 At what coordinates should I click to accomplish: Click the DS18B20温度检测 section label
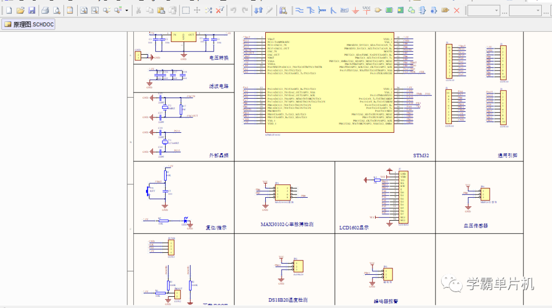[x=288, y=300]
